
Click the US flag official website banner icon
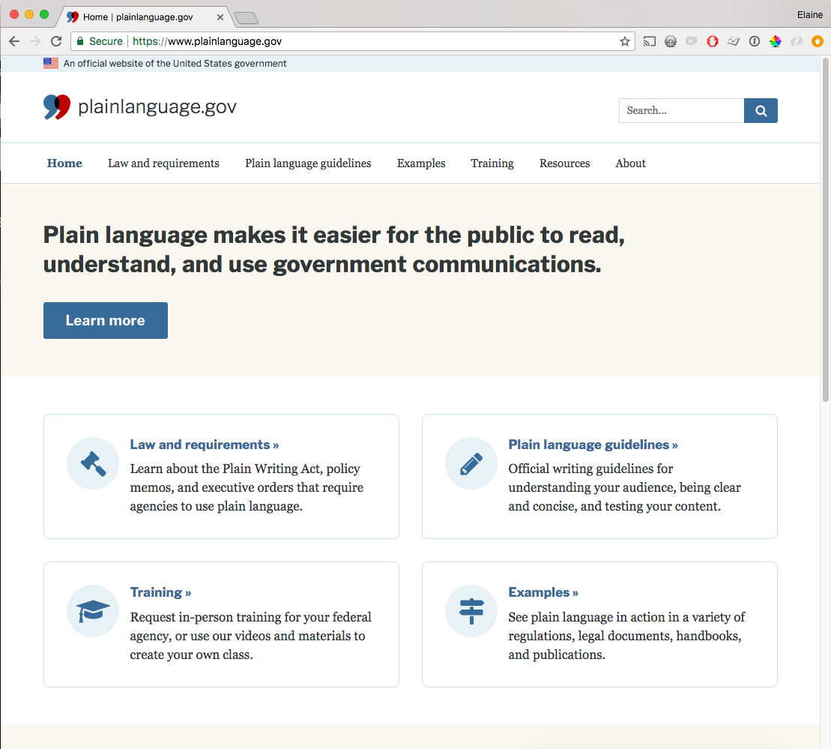tap(50, 63)
